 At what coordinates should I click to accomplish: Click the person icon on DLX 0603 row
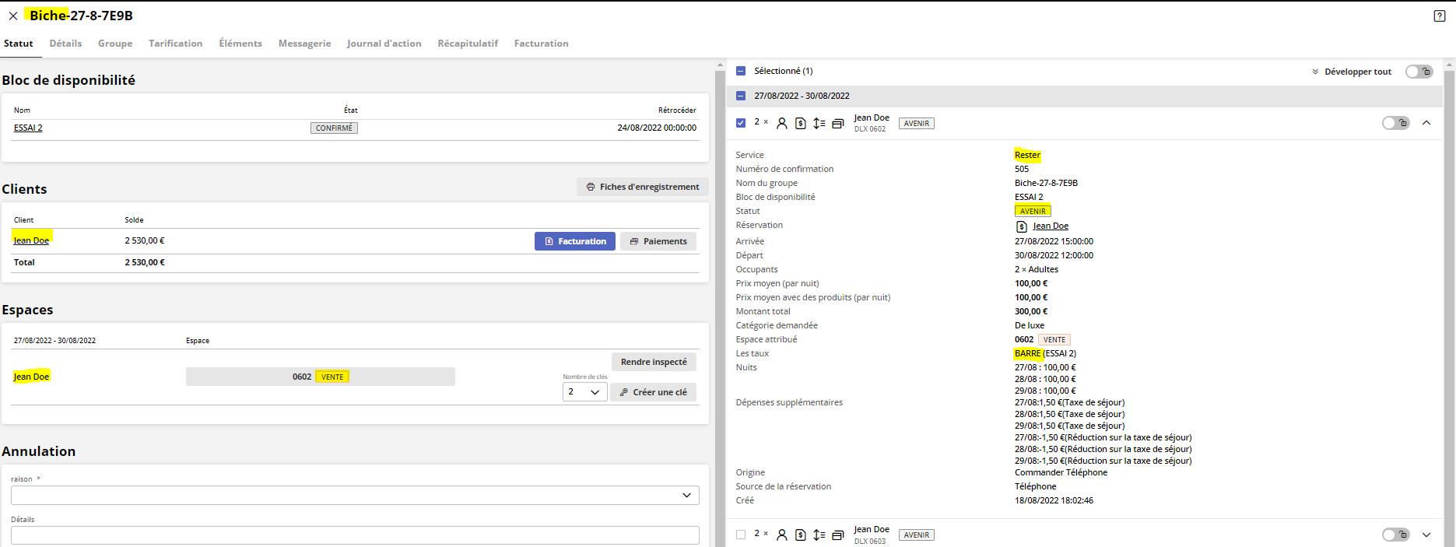[x=782, y=535]
